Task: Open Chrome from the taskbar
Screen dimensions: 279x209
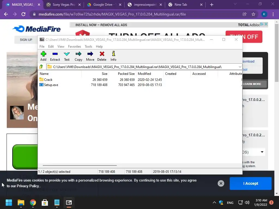Action: coord(33,202)
